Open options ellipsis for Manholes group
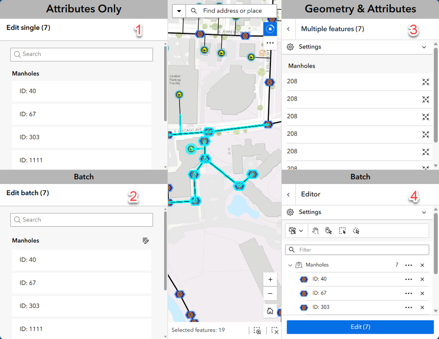Viewport: 439px width, 339px height. (409, 265)
